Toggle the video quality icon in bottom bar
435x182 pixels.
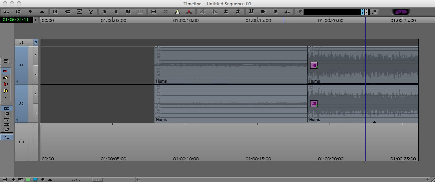[21, 180]
